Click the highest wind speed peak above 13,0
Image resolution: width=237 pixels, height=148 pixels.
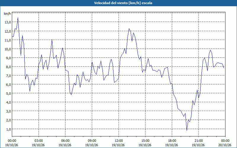click(x=18, y=18)
